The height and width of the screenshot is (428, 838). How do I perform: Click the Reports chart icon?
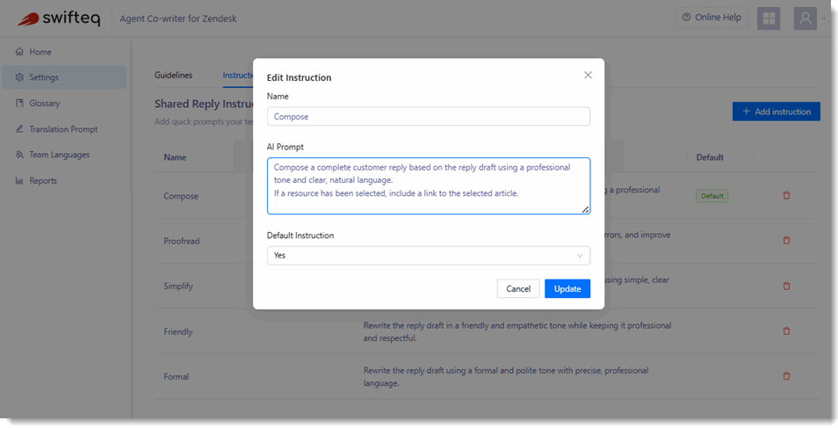[20, 181]
